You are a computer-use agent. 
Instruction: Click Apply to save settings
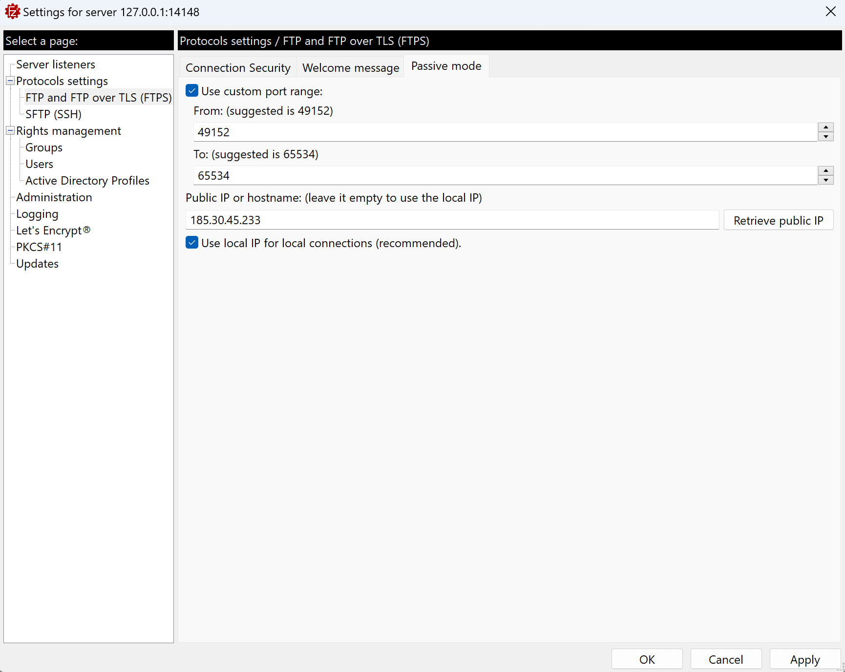[x=804, y=659]
